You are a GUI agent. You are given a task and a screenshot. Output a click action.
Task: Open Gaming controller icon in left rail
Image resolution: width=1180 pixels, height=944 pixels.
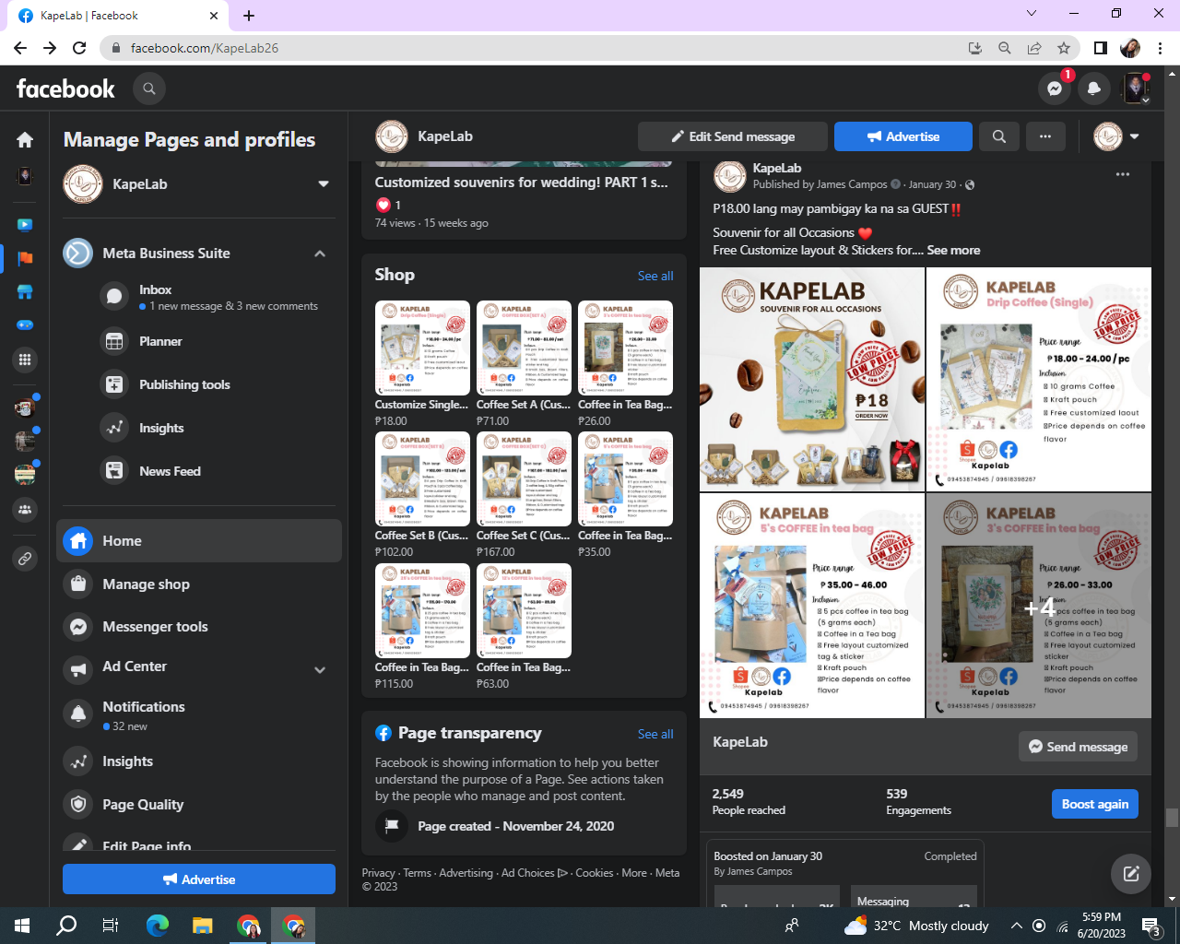(25, 325)
